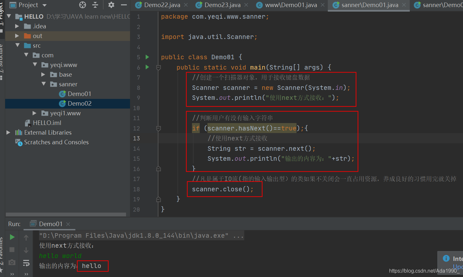Click the fold end marker at line 19
Screen dimensions: 463x277
click(x=158, y=199)
